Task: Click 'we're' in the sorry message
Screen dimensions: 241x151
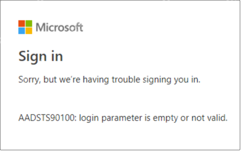Action: (70, 80)
